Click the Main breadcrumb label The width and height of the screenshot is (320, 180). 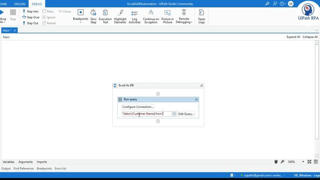click(x=6, y=37)
